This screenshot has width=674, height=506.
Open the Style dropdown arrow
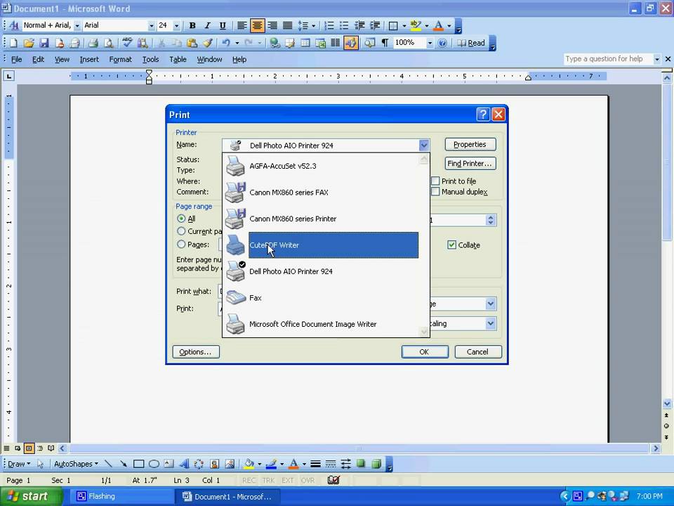77,26
